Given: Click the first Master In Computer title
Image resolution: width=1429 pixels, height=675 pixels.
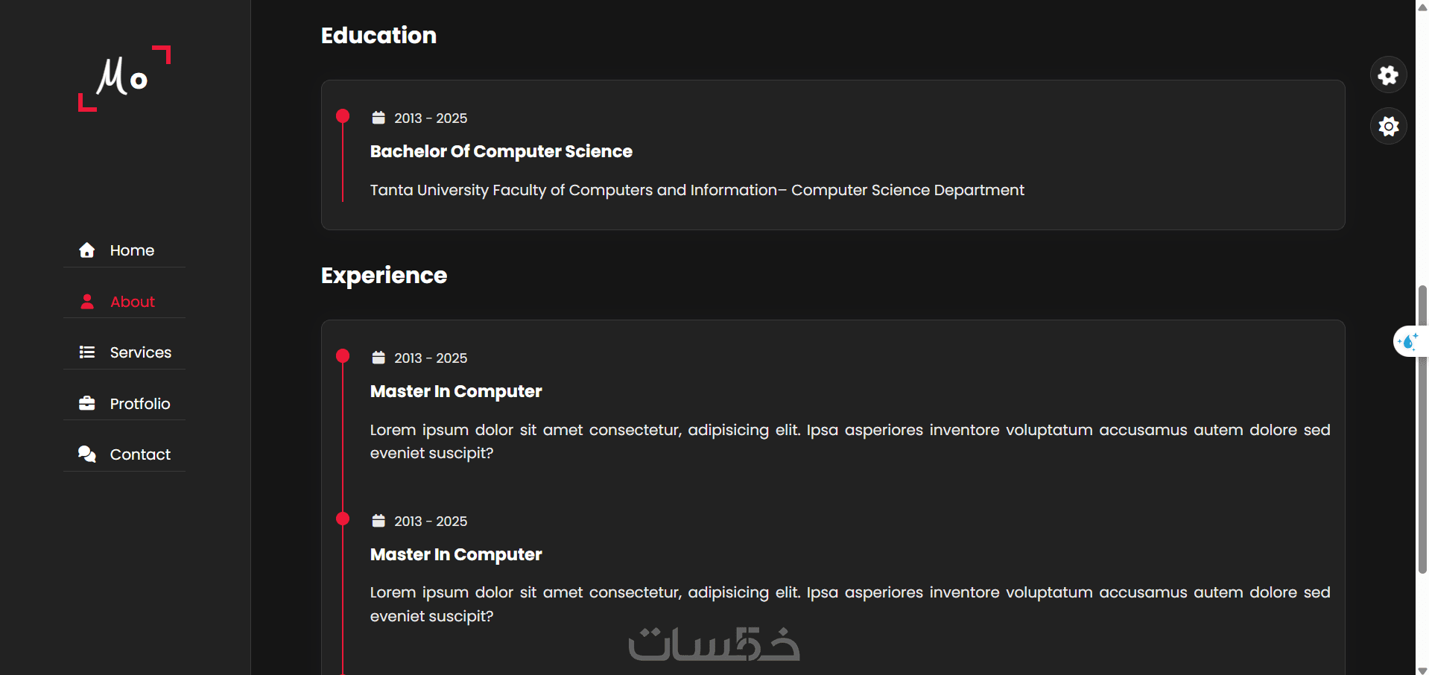Looking at the screenshot, I should pyautogui.click(x=456, y=391).
